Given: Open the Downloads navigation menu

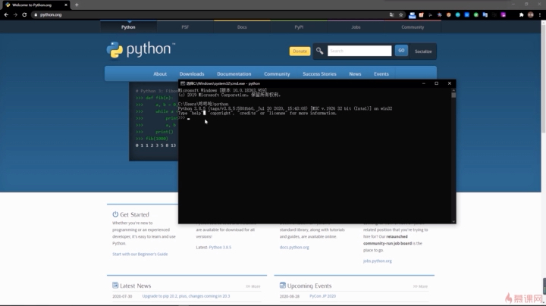Looking at the screenshot, I should [x=192, y=73].
